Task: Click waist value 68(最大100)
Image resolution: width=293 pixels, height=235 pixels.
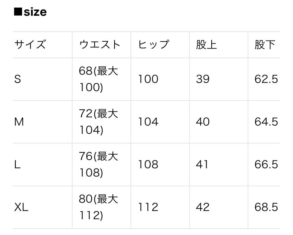Action: tap(98, 79)
